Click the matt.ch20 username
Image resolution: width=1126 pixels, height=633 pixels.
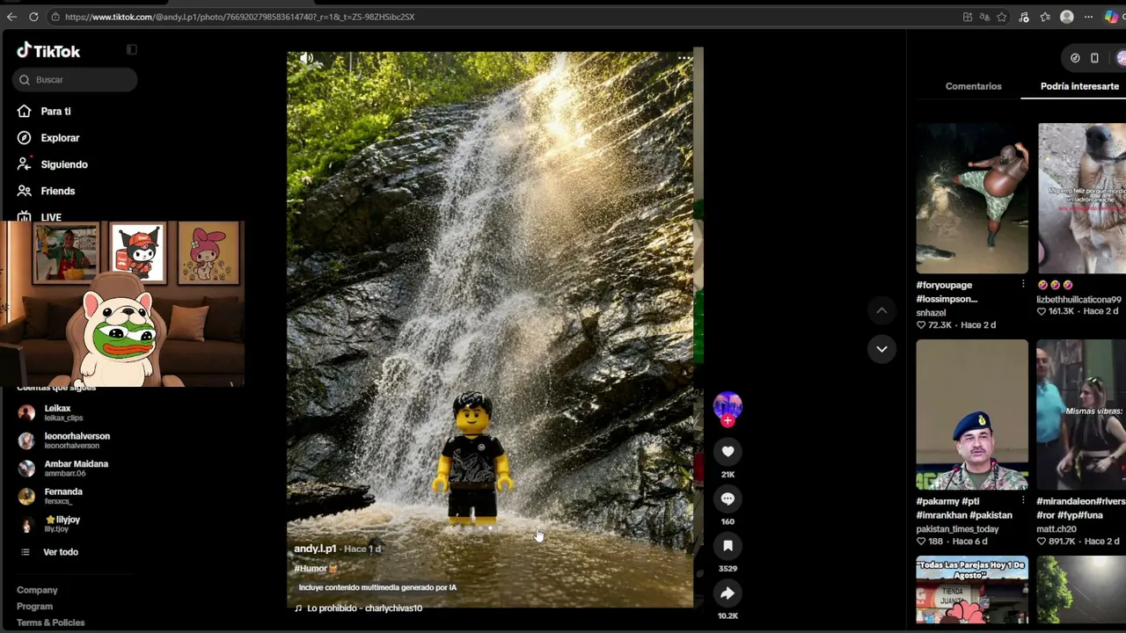click(1056, 529)
